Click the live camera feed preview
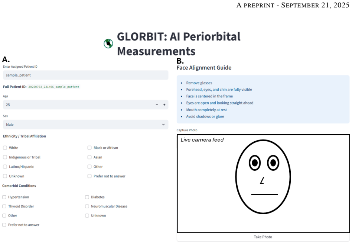 click(263, 183)
